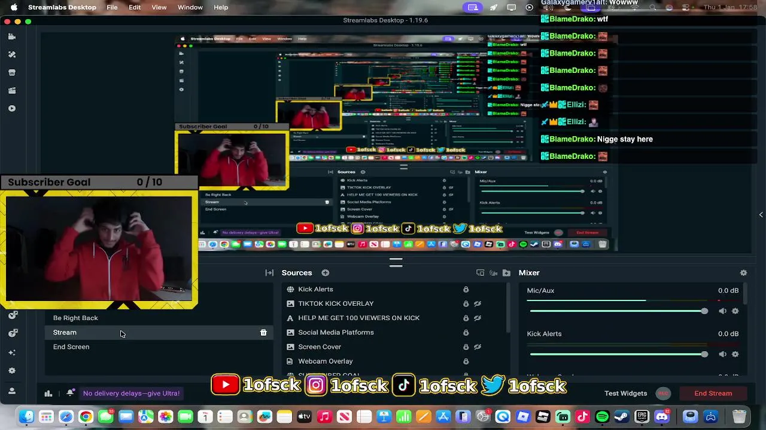Open Mixer advanced settings gear
Screen dimensions: 766x430
point(743,273)
